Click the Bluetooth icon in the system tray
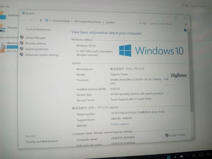 click(175, 156)
